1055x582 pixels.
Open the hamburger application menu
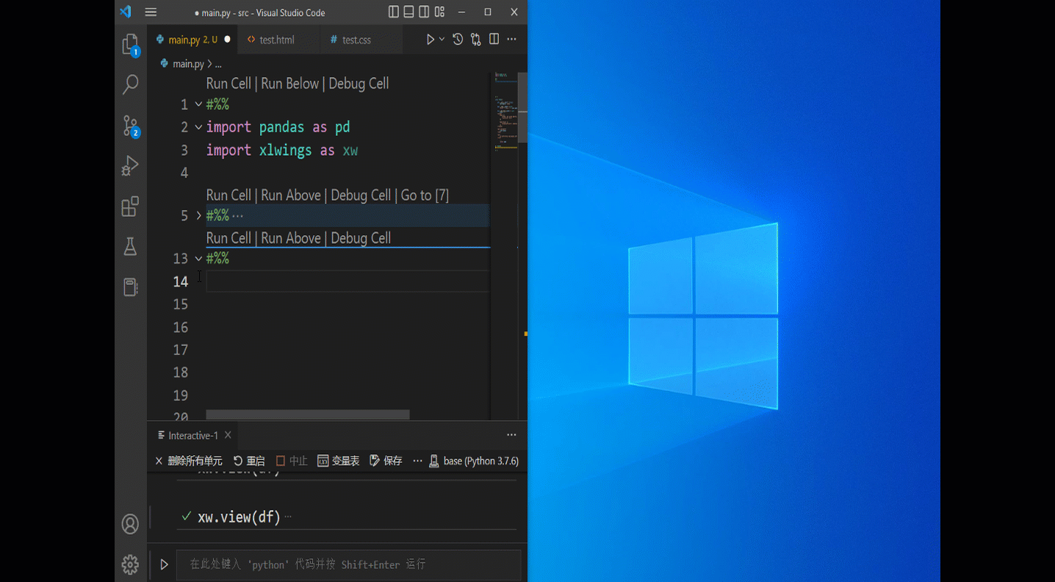coord(151,12)
